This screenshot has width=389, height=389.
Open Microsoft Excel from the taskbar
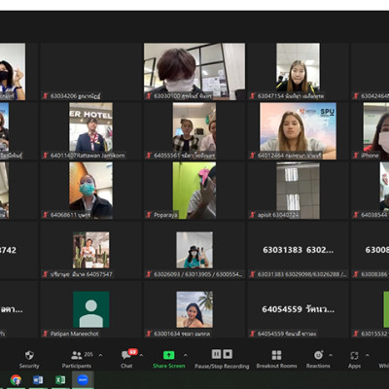60,379
